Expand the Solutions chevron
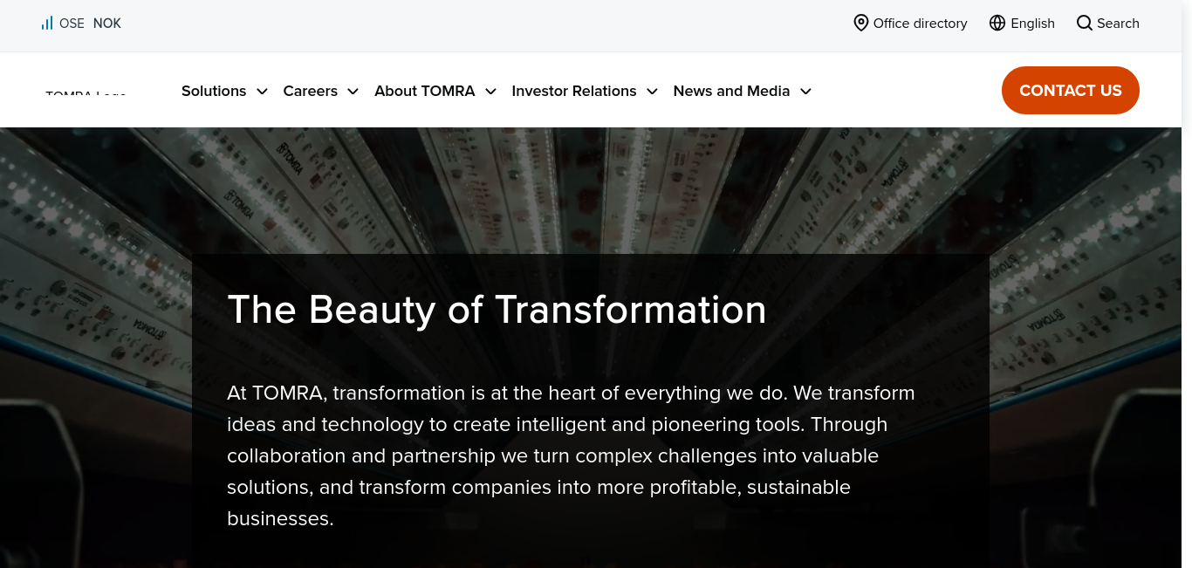 click(x=262, y=91)
